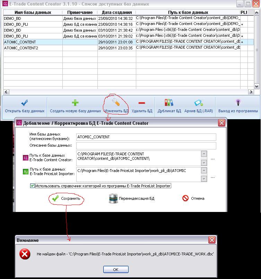Click the horizontal scrollbar left arrow
Screen dimensions: 261x279
6,92
